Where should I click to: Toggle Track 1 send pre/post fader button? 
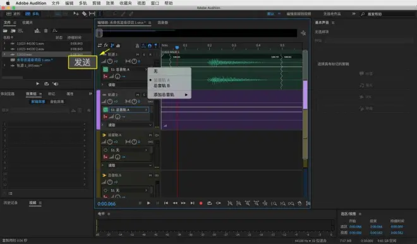[x=106, y=76]
